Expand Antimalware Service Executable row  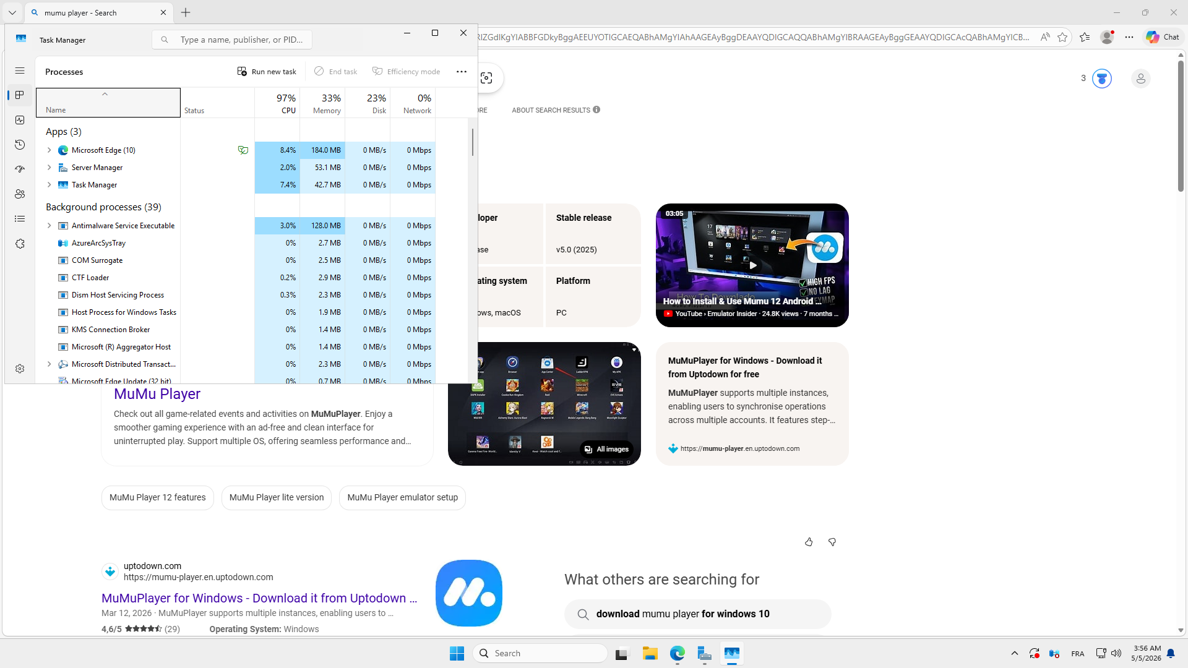point(49,226)
